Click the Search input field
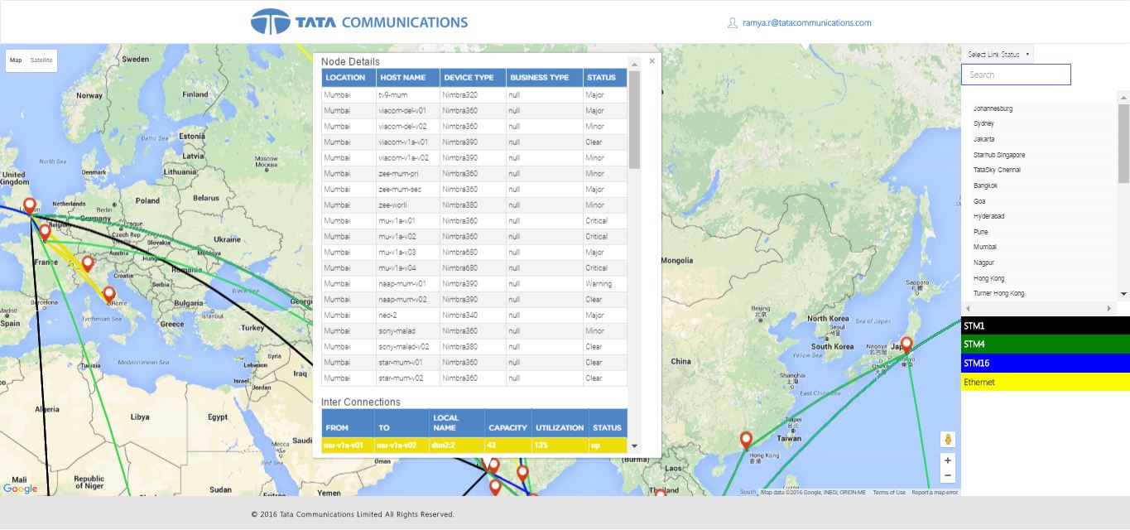1130x530 pixels. click(x=1016, y=75)
